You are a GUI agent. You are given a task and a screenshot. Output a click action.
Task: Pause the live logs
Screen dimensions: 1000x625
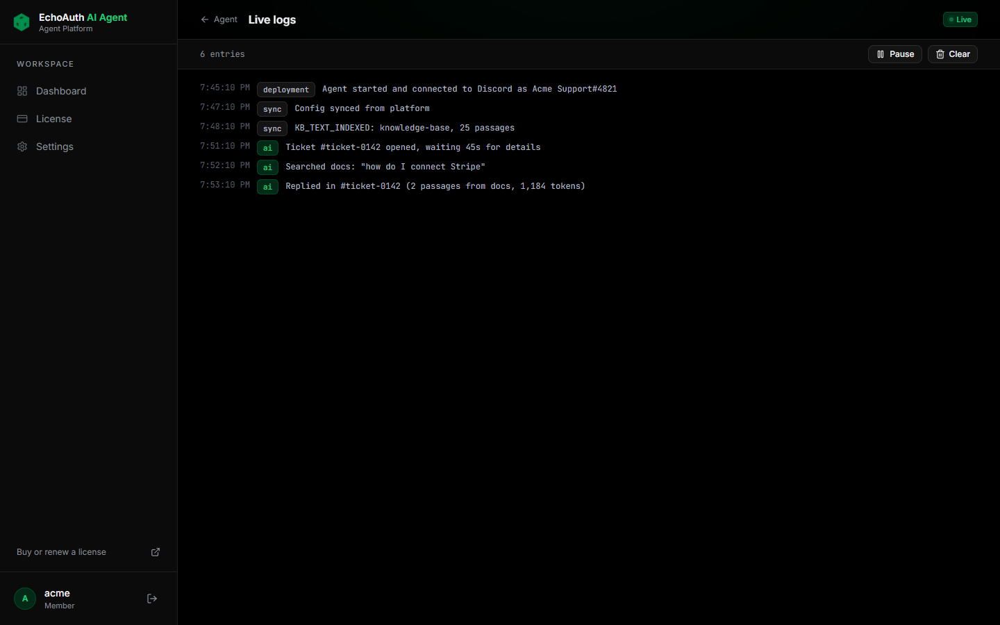[895, 54]
